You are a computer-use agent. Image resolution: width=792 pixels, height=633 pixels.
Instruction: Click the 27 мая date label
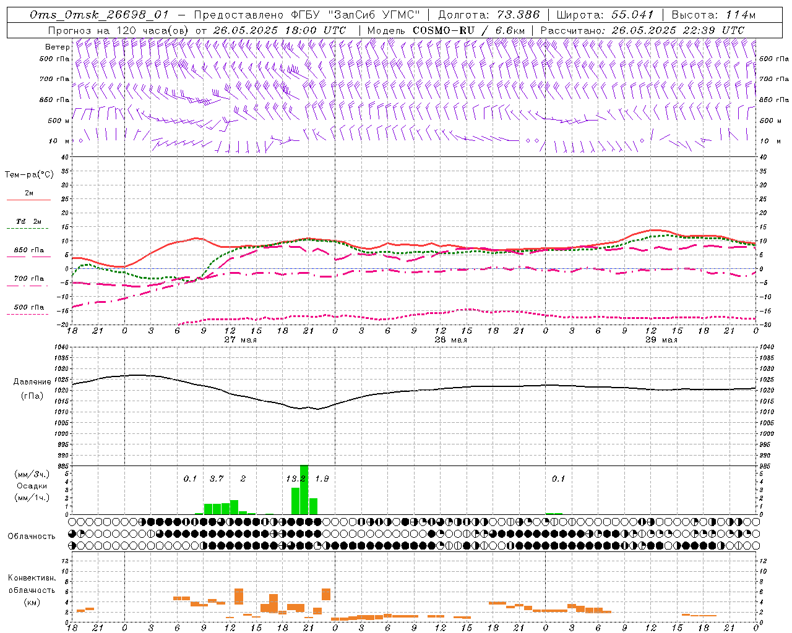click(x=240, y=339)
